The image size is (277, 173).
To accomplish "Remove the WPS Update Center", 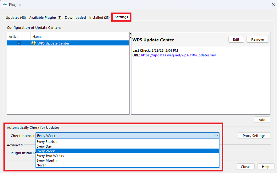I will pyautogui.click(x=258, y=39).
